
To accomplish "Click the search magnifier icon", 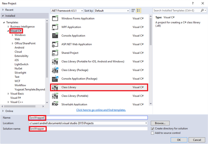I will coord(202,10).
